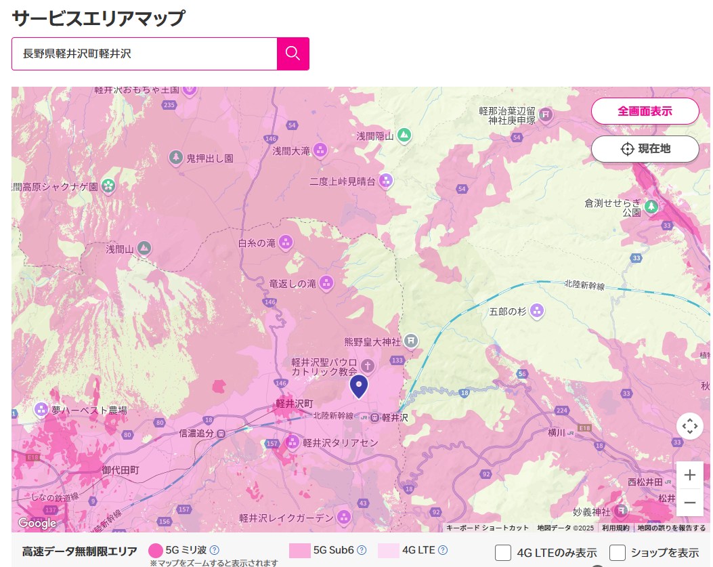The width and height of the screenshot is (713, 567).
Task: Open 地図の誤りを報告する link
Action: point(671,528)
